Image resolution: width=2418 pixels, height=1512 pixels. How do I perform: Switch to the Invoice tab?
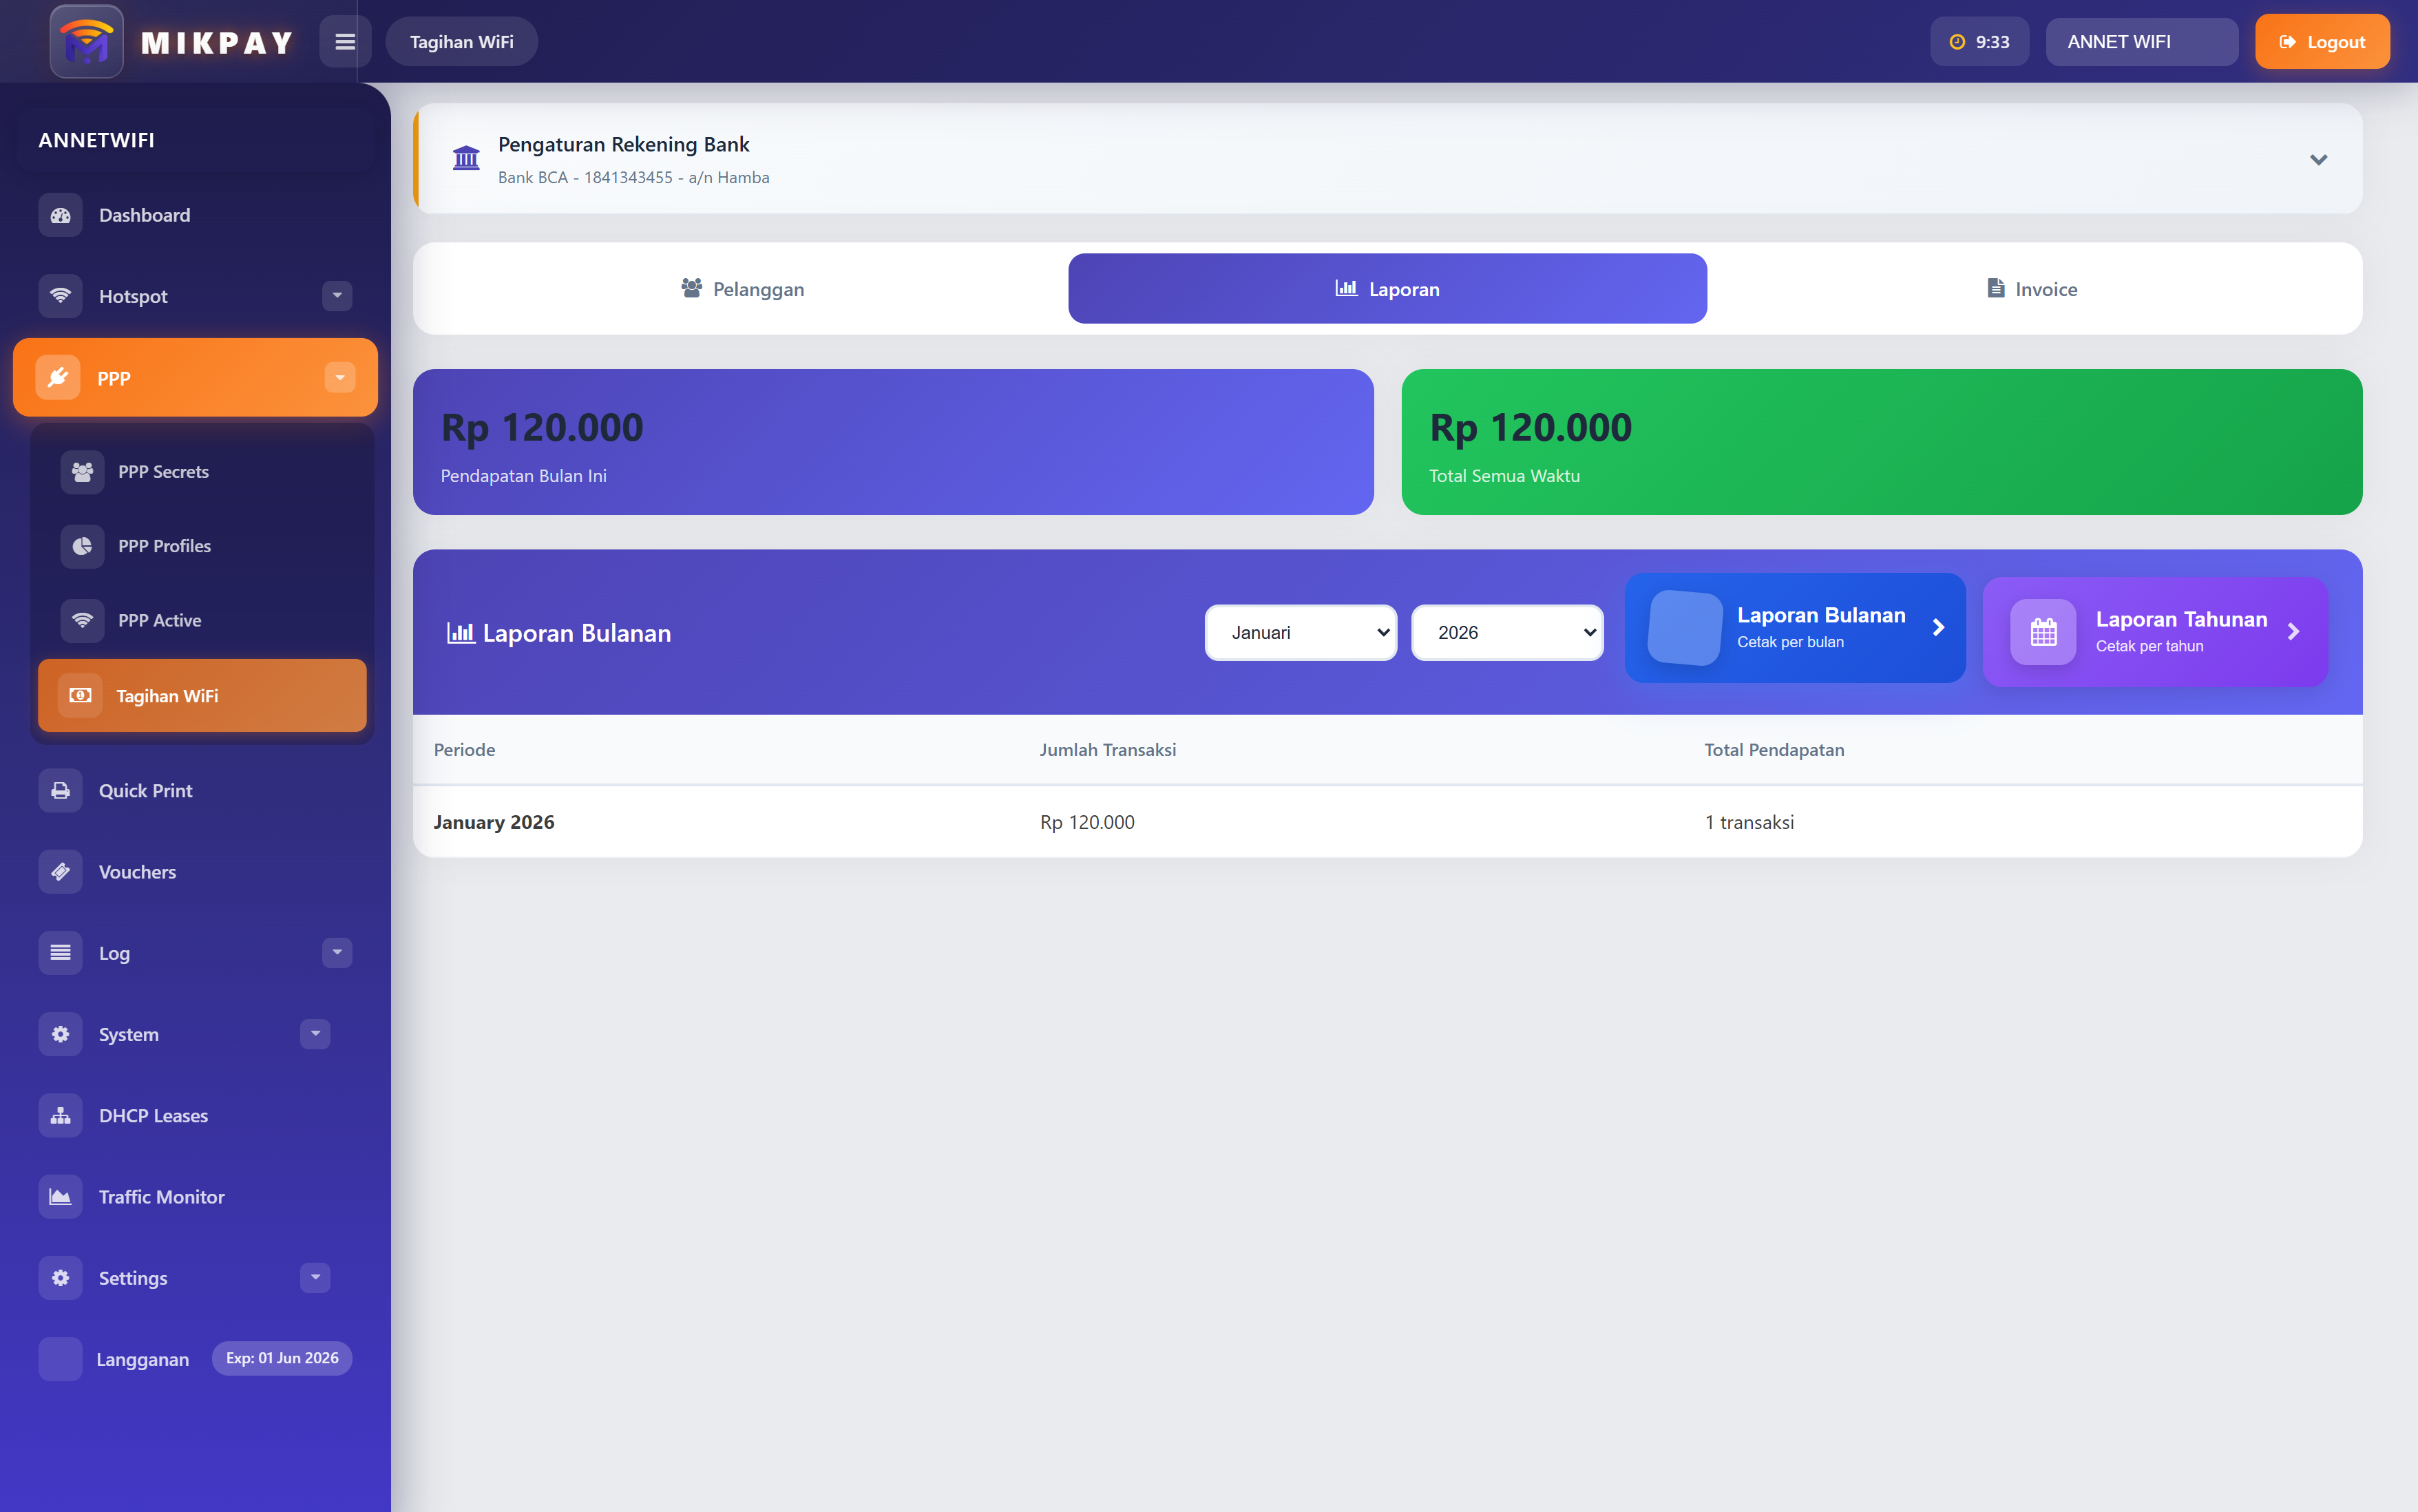click(x=2030, y=288)
